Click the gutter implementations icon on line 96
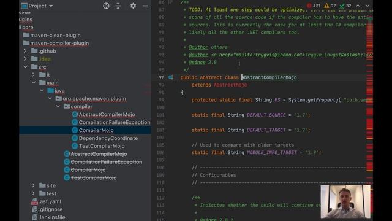Viewport: 392px width, 221px height. (170, 77)
